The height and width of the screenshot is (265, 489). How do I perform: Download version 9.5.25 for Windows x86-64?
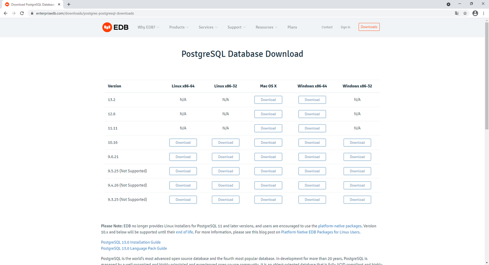(312, 171)
